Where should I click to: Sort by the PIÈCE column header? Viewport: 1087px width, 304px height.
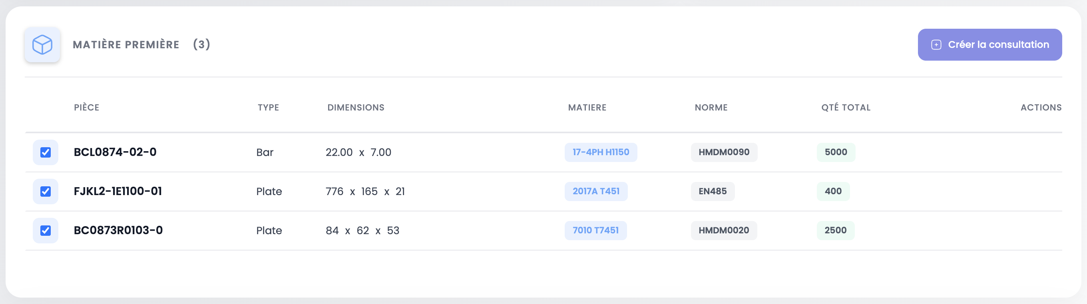pos(86,107)
